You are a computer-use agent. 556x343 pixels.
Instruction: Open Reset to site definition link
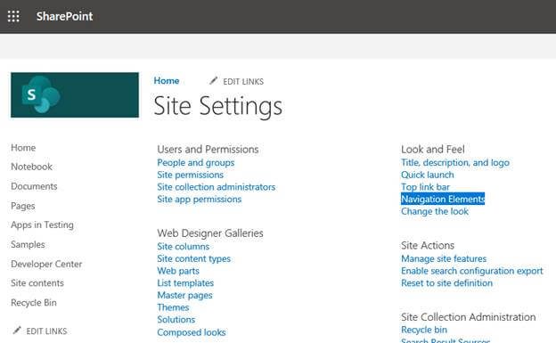[446, 283]
